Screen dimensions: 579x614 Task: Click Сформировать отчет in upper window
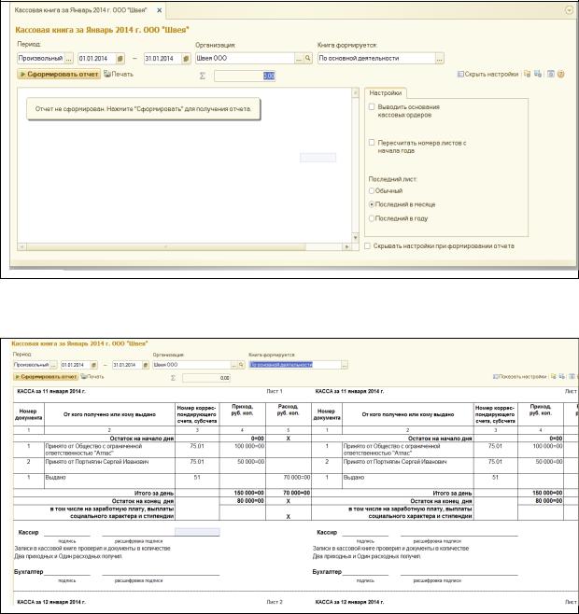pos(59,74)
